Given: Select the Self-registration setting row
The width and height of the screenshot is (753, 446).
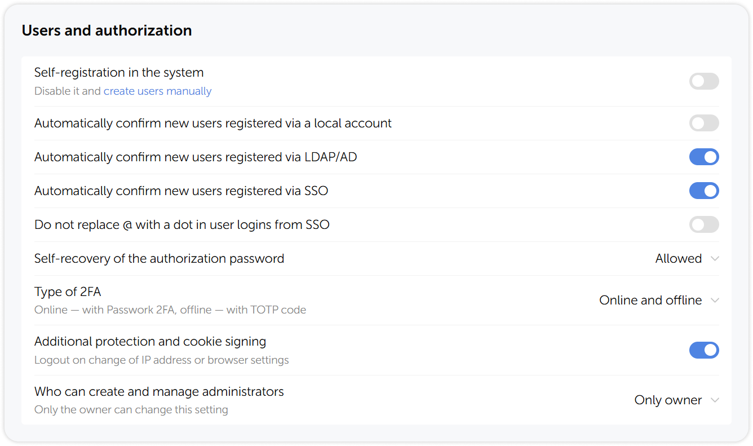Looking at the screenshot, I should click(x=119, y=72).
